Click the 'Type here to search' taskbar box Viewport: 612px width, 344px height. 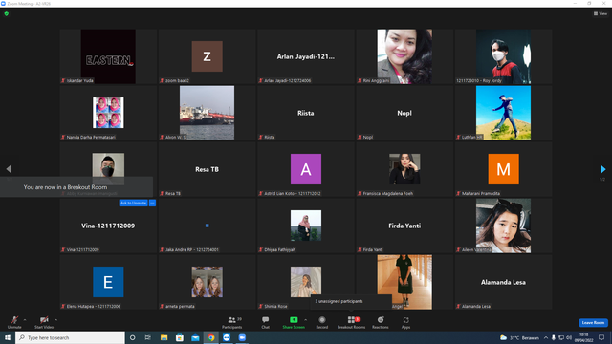point(70,337)
